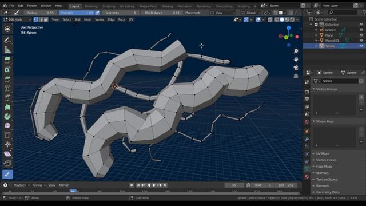Select the Rip Region tool
366x206 pixels.
(7, 163)
